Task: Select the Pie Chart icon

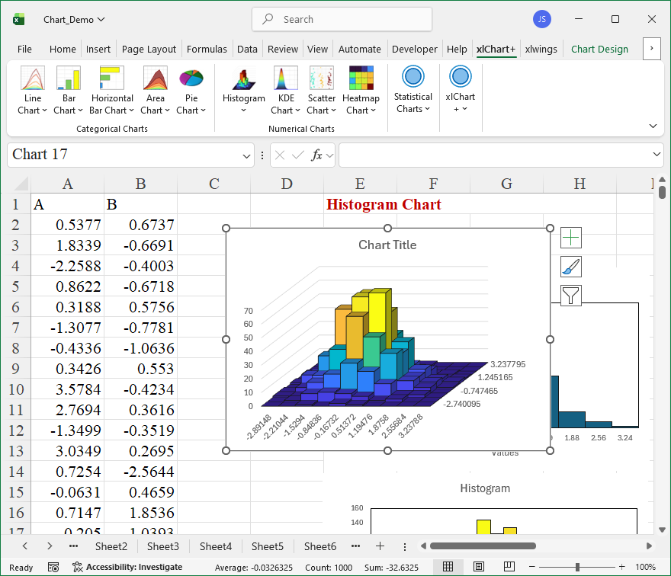Action: (191, 78)
